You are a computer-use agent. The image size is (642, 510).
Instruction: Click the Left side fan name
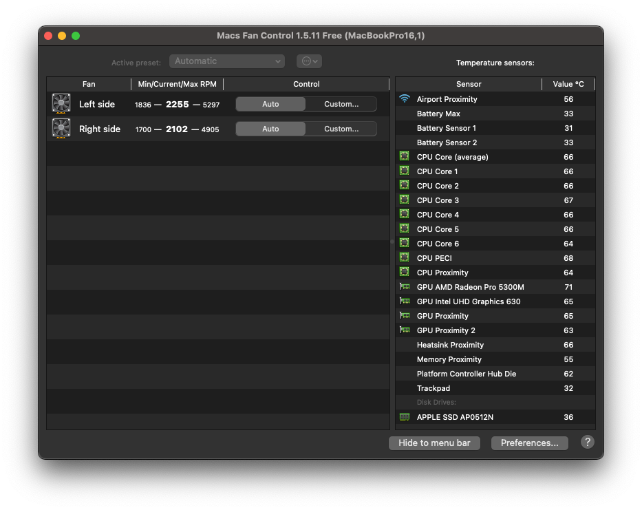[x=97, y=104]
